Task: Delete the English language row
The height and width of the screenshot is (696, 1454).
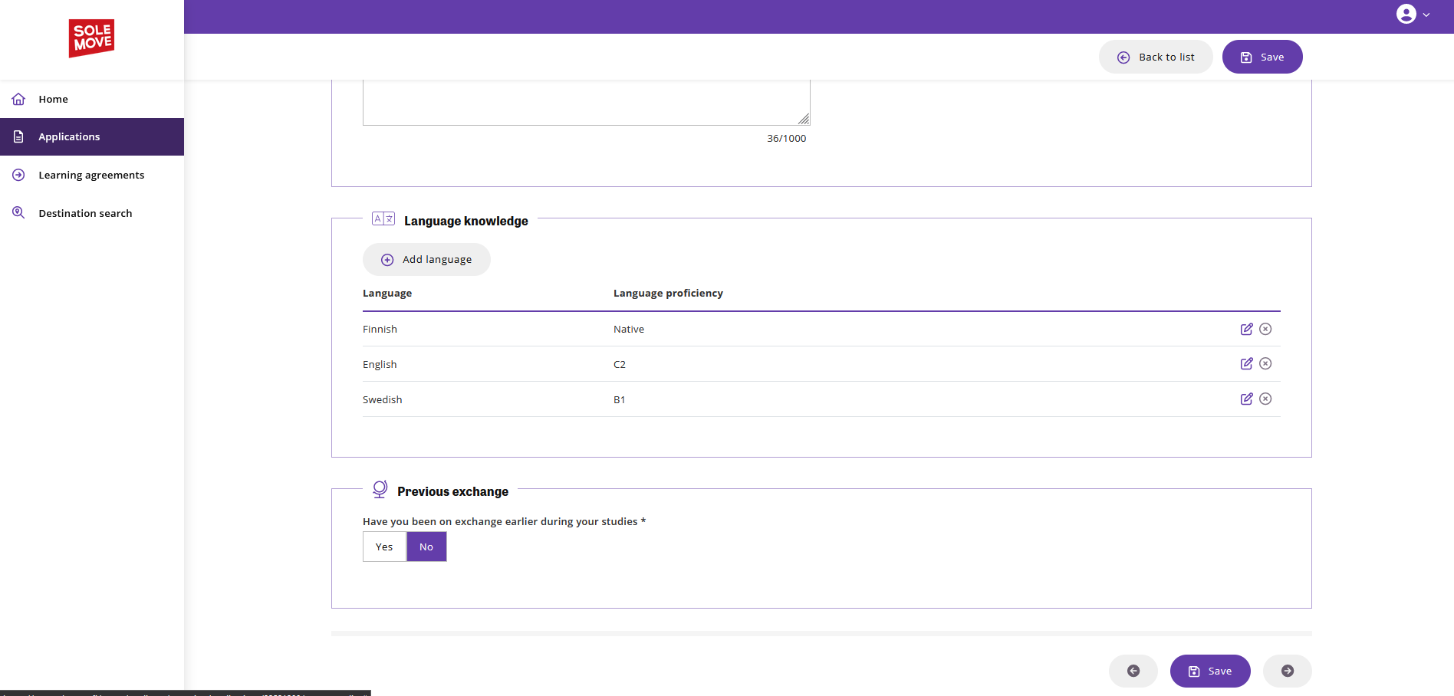Action: click(x=1265, y=364)
